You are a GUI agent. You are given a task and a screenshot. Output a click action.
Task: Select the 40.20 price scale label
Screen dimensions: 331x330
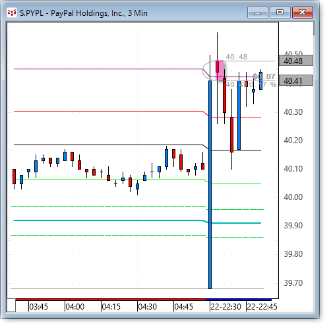pos(293,141)
